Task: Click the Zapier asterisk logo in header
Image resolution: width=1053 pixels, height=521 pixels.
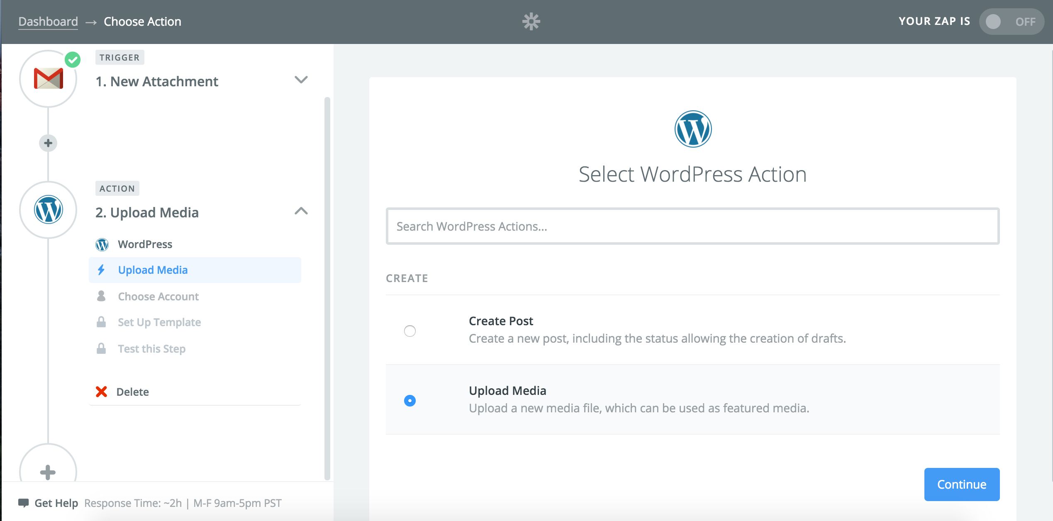Action: (531, 21)
